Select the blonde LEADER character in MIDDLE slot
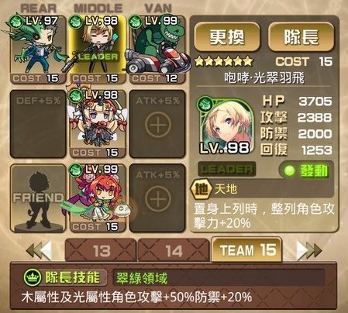348x313 pixels. tap(98, 49)
